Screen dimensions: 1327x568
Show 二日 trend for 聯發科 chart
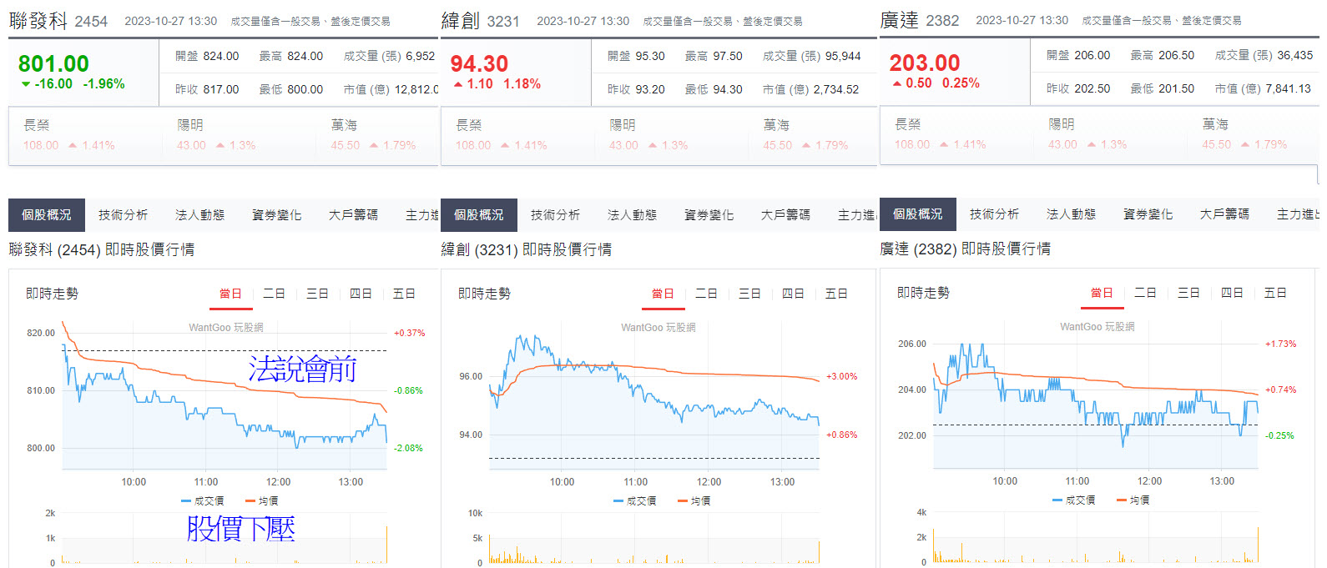[x=274, y=294]
